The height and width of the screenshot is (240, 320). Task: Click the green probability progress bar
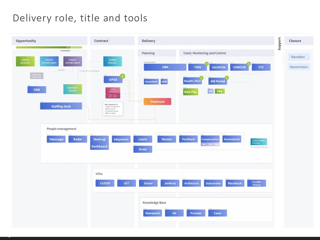point(49,47)
